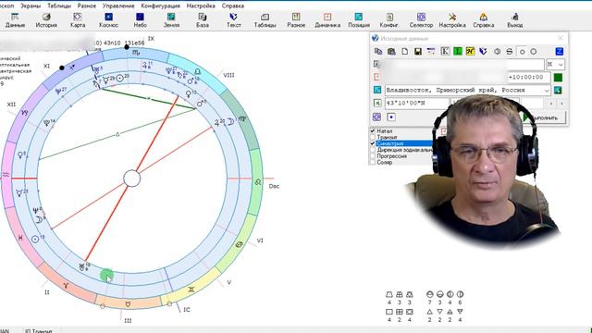592x333 pixels.
Task: Toggle the Синастрия checkbox
Action: (x=373, y=143)
